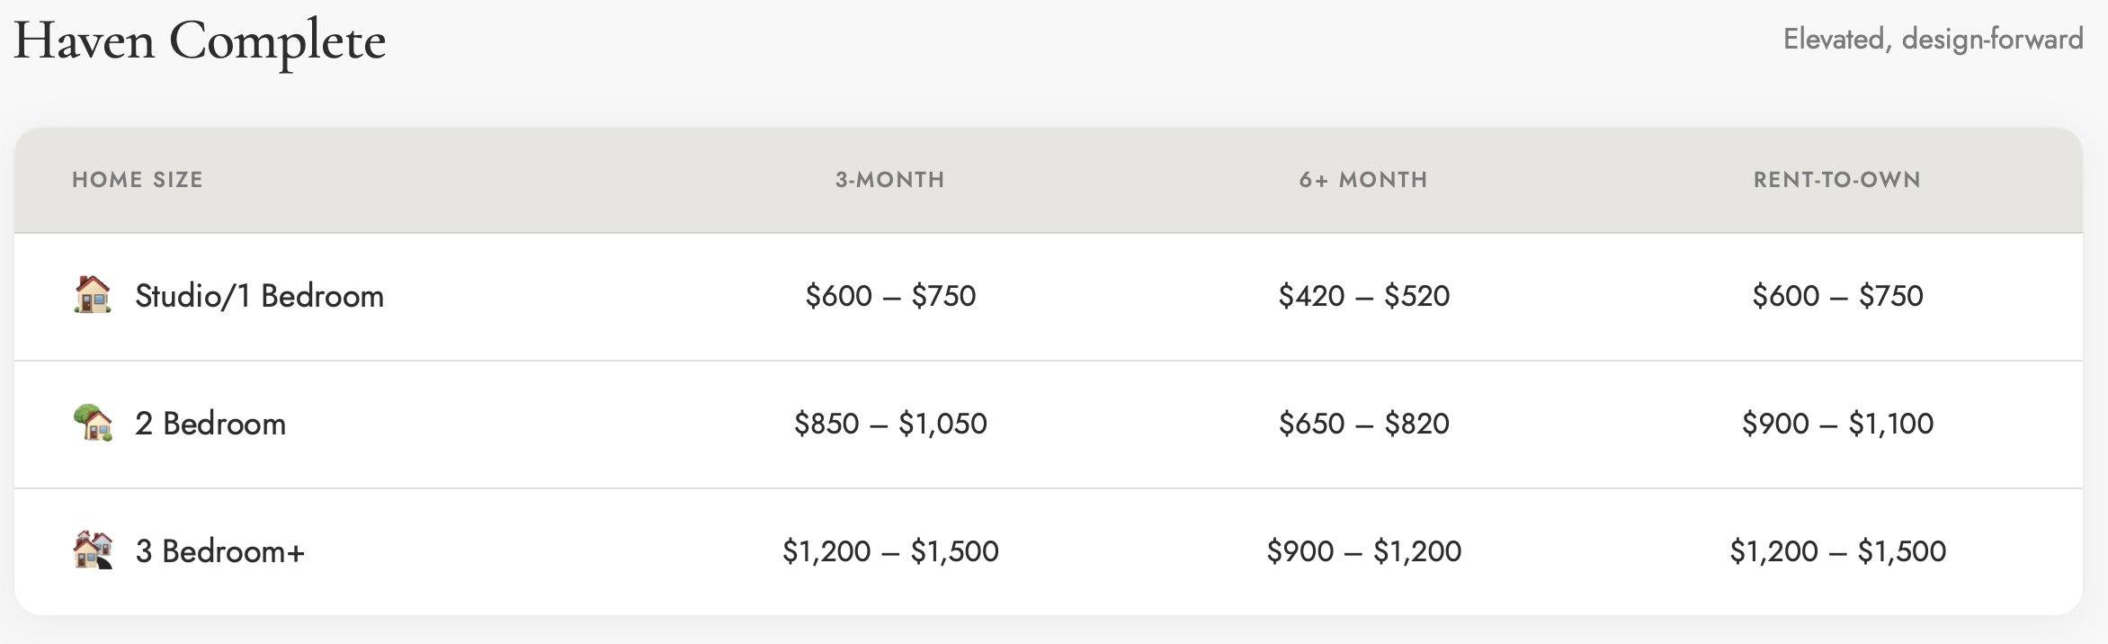2108x644 pixels.
Task: Click the house icon beside Studio/1 Bedroom
Action: (x=93, y=295)
